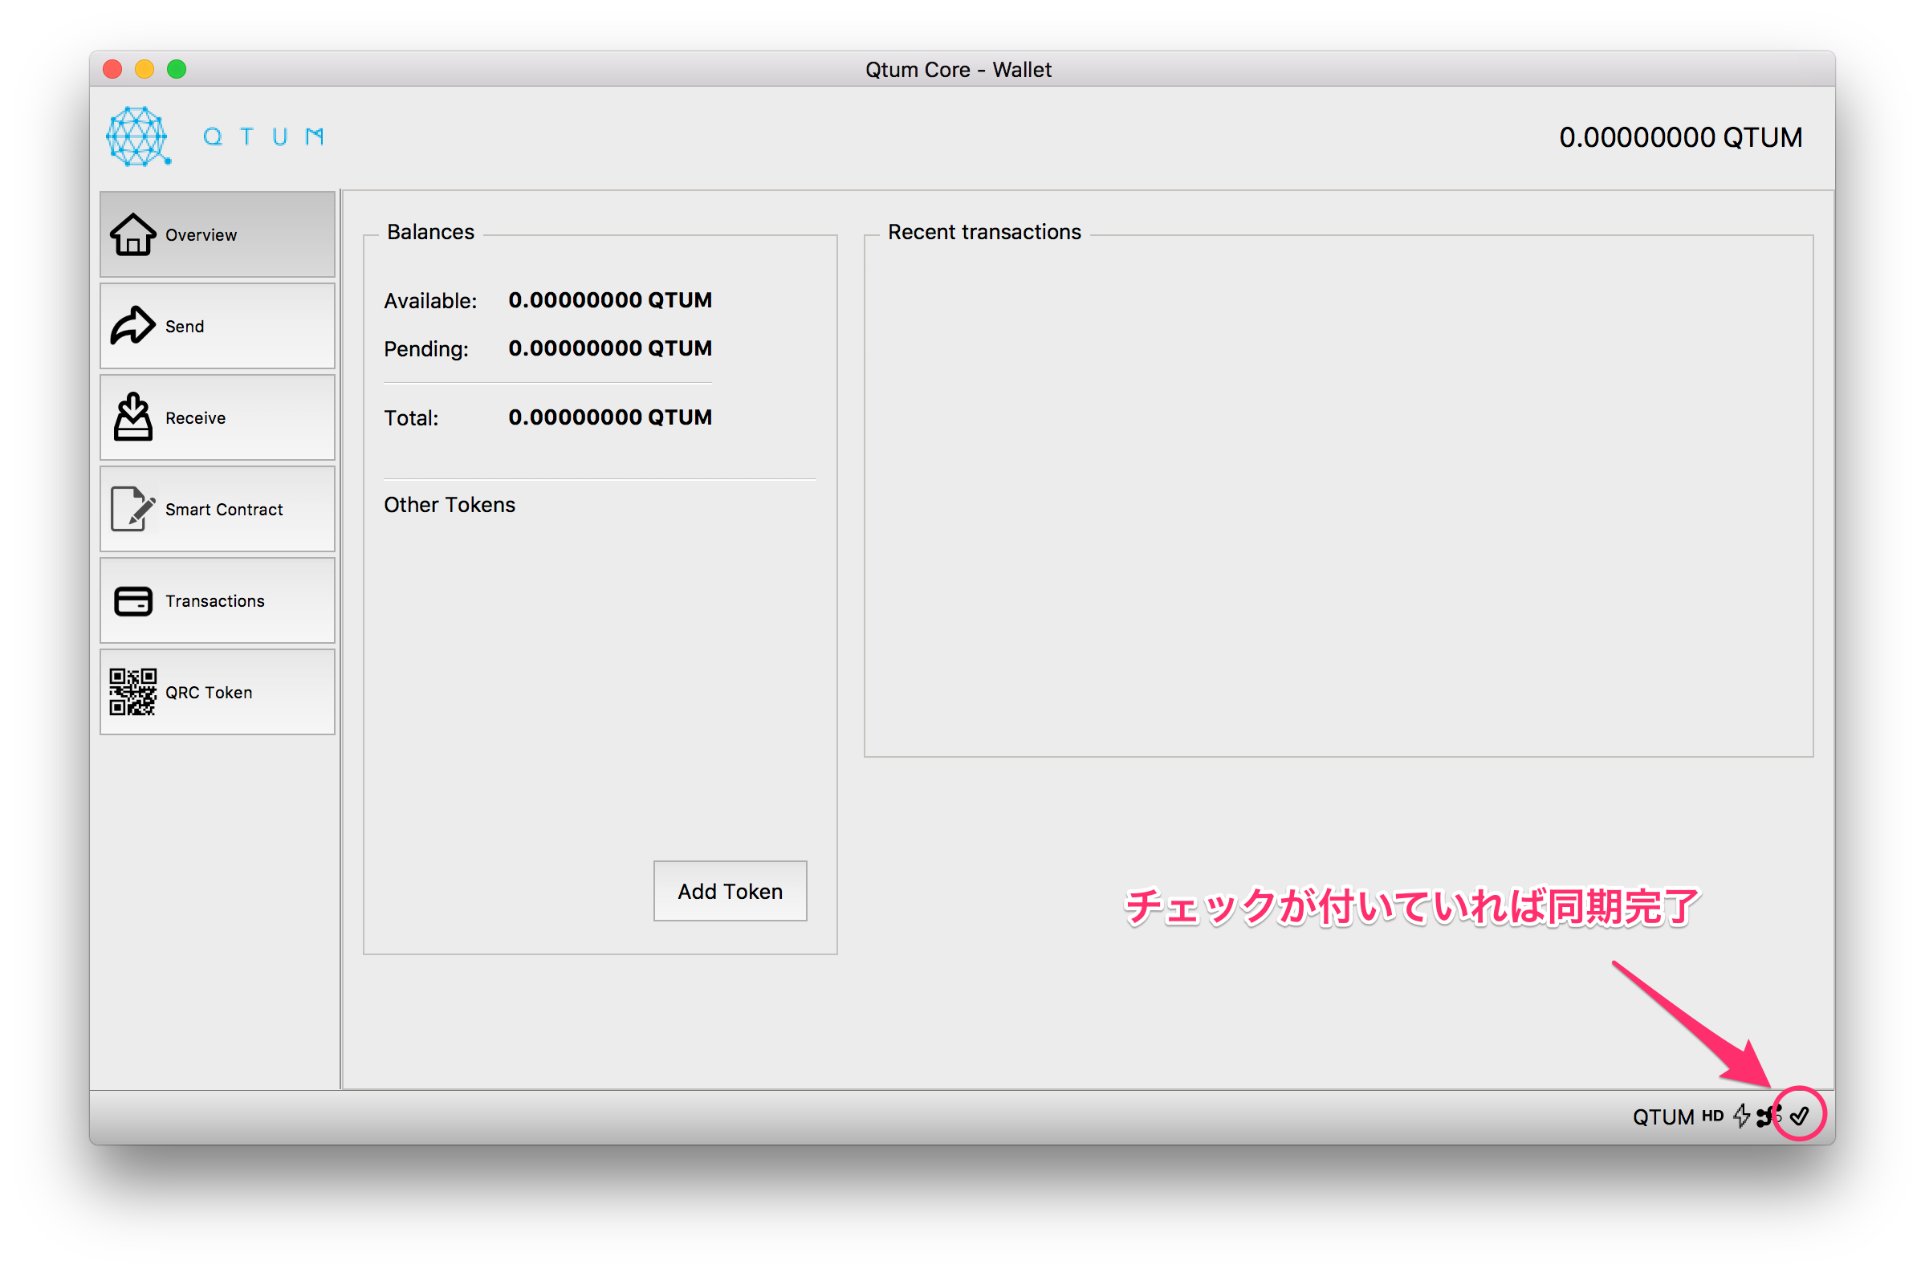
Task: Click the Qtum globe logo
Action: 138,136
